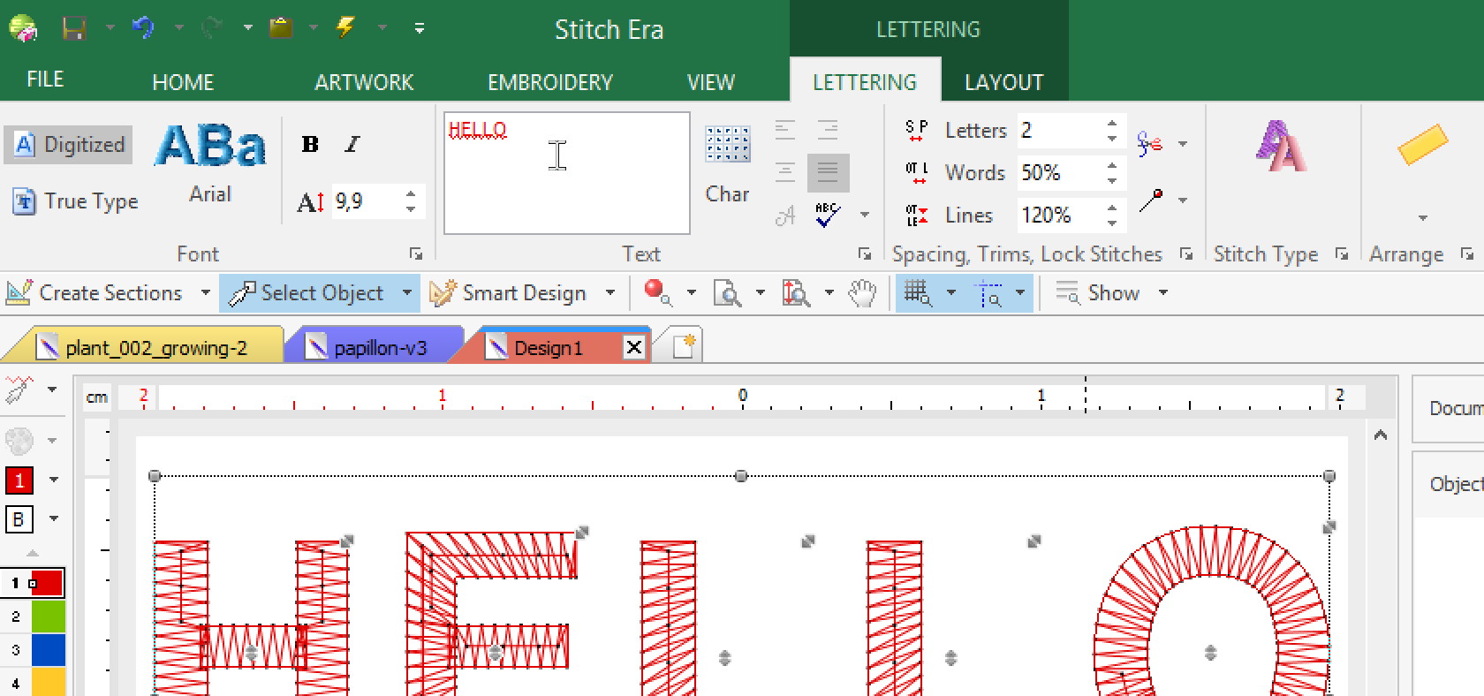The image size is (1484, 696).
Task: Click the Bold formatting icon
Action: click(x=310, y=144)
